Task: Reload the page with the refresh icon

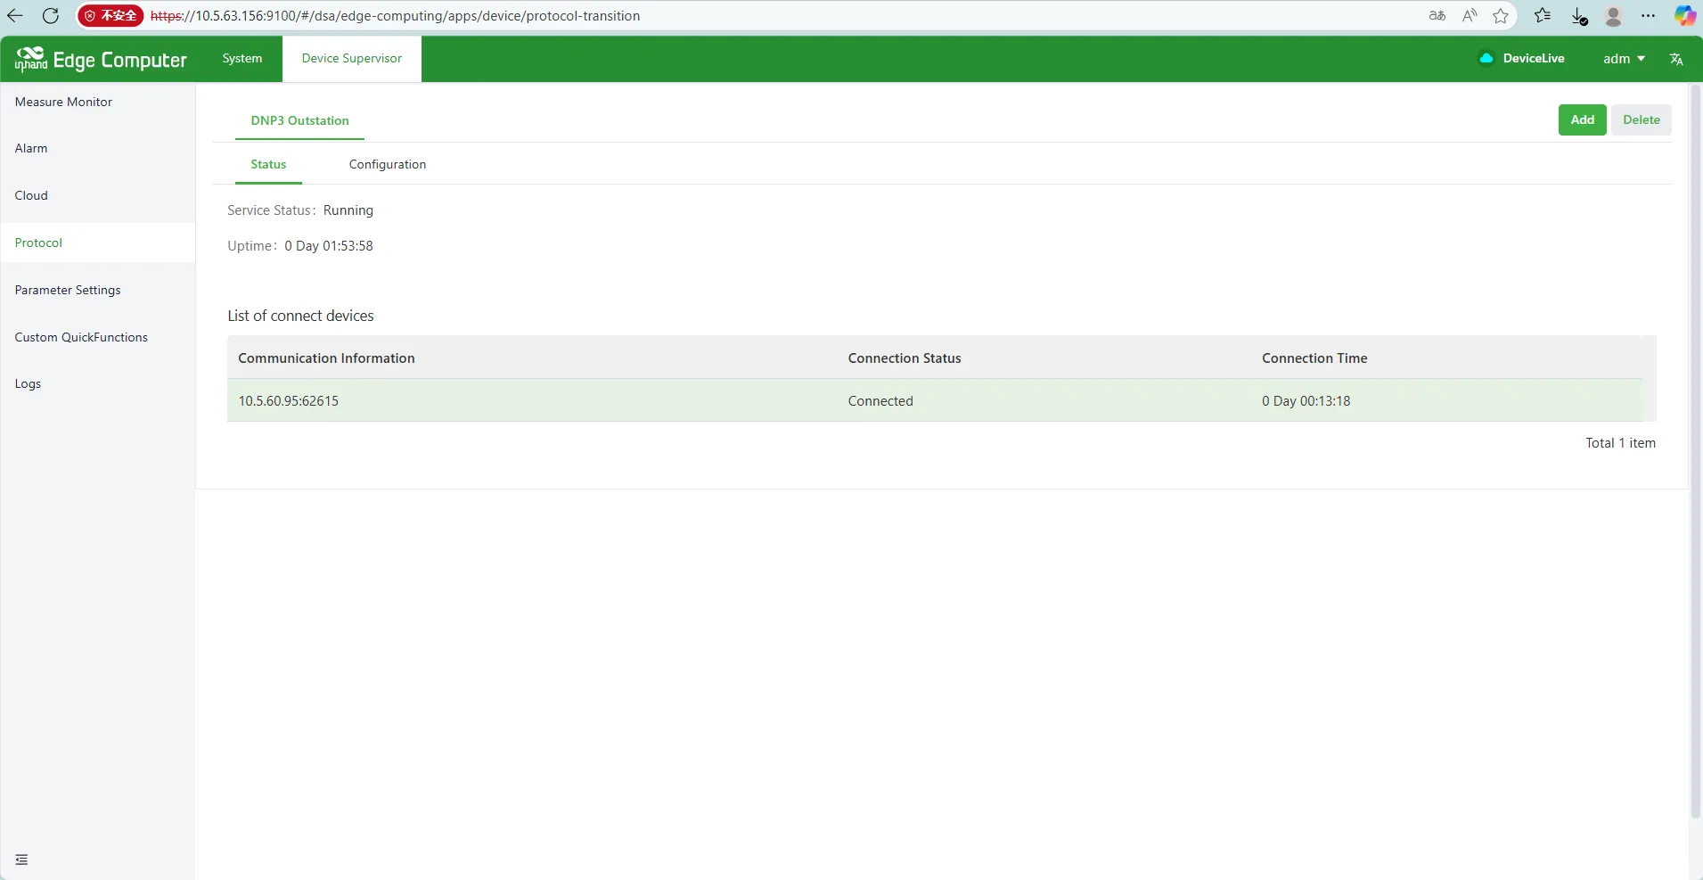Action: tap(51, 16)
